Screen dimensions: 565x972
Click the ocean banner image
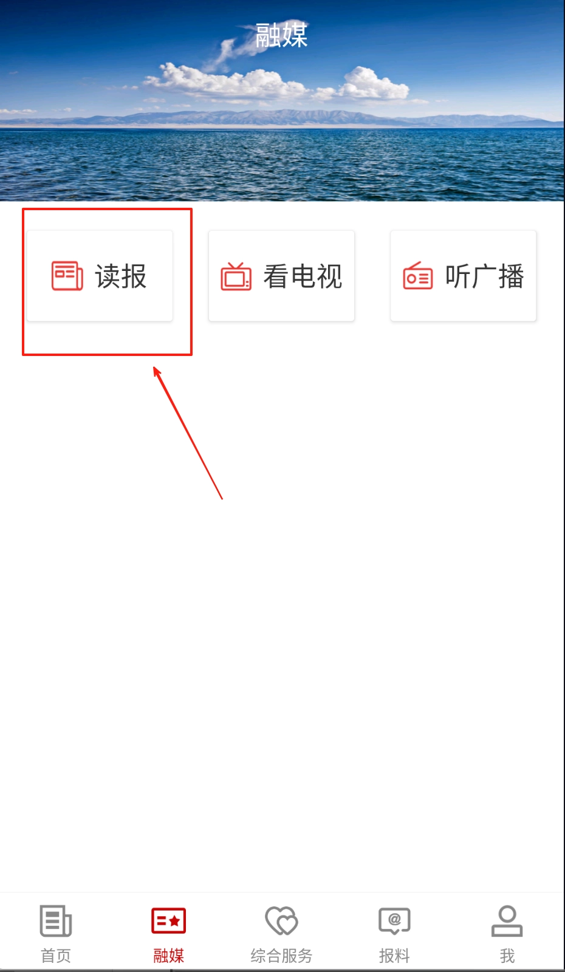[282, 100]
